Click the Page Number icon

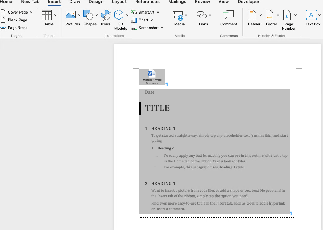pyautogui.click(x=287, y=15)
